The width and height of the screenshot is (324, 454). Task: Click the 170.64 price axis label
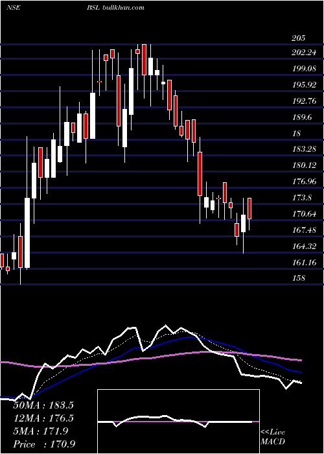point(304,214)
